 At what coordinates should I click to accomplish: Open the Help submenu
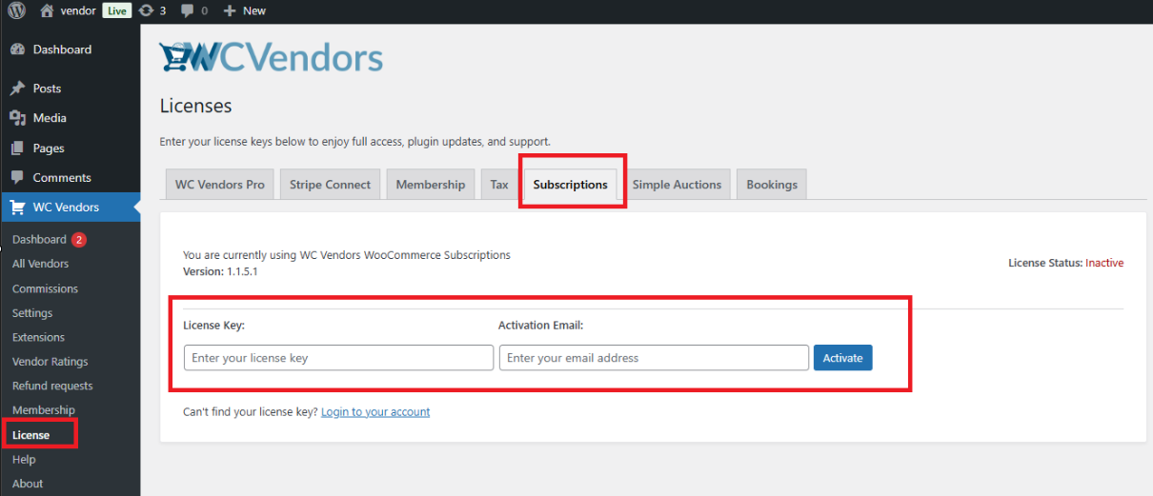24,460
